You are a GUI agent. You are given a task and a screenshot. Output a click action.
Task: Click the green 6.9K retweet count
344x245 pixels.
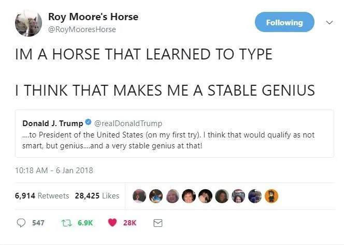coord(85,223)
